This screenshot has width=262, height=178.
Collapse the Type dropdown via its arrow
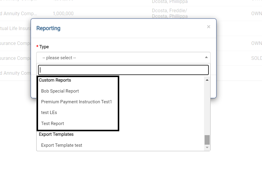206,57
